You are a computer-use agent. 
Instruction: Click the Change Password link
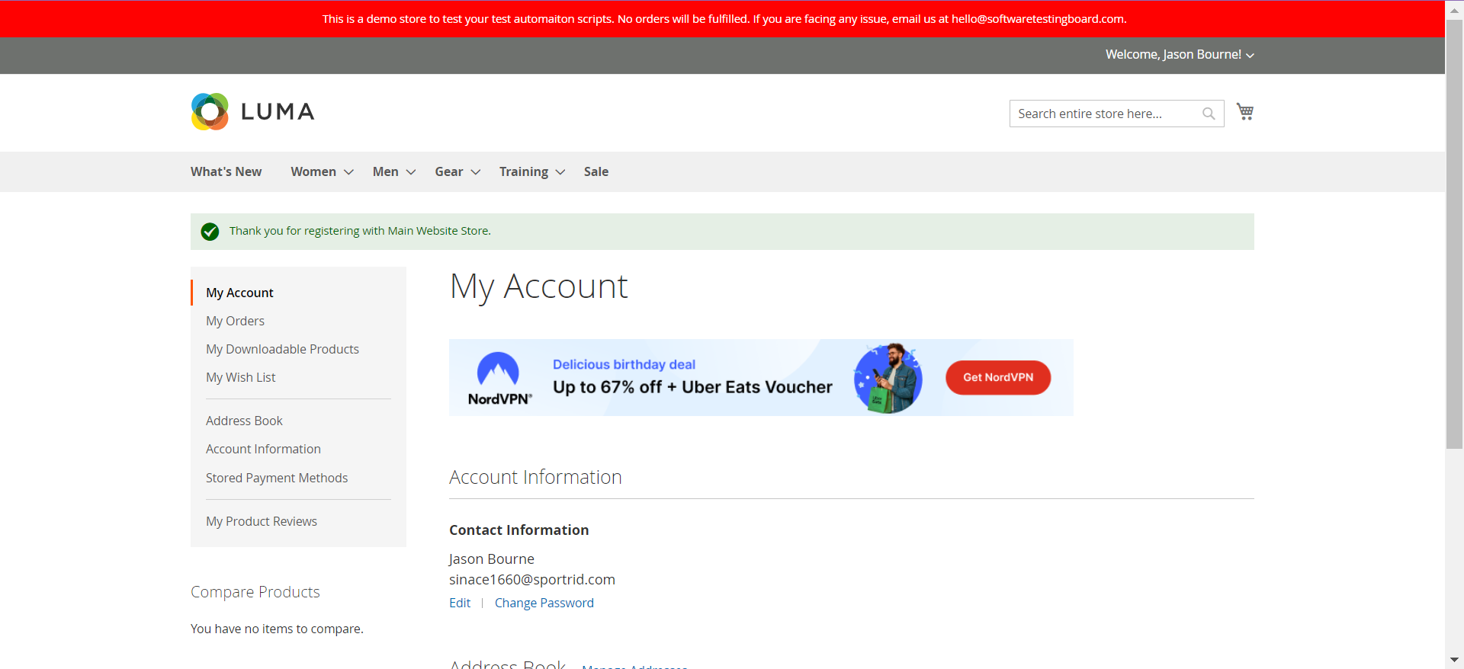(x=544, y=603)
